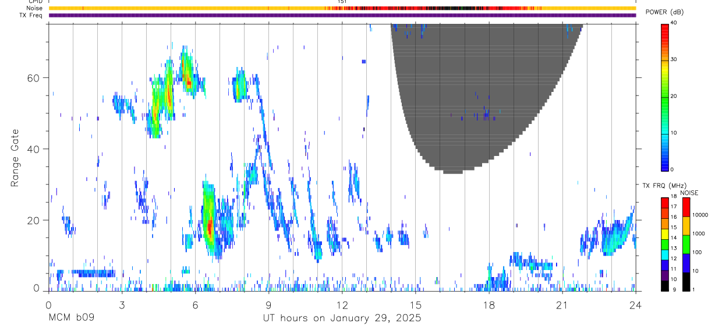This screenshot has height=330, width=715.
Task: Click x-axis tick label "12"
Action: tap(342, 304)
